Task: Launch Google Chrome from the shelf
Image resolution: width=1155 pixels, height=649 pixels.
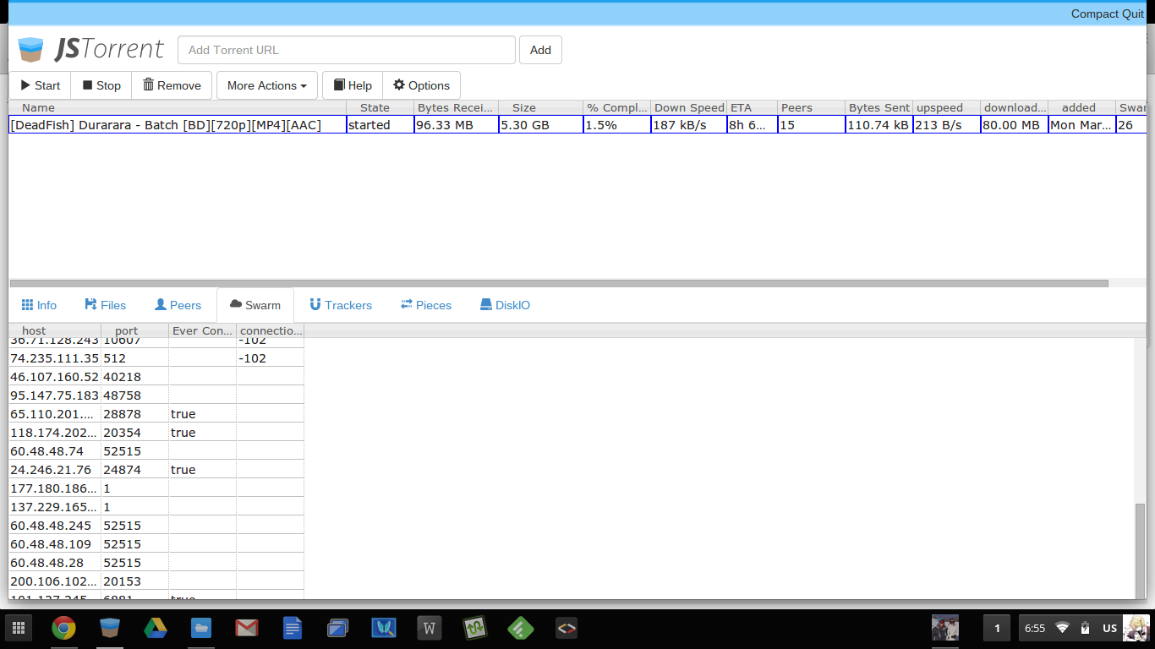Action: pyautogui.click(x=63, y=628)
